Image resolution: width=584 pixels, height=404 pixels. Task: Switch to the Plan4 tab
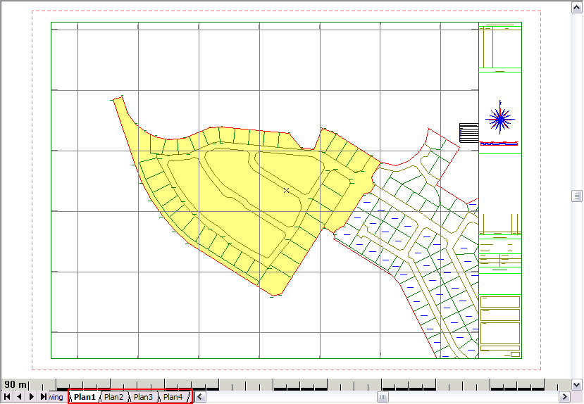coord(173,397)
